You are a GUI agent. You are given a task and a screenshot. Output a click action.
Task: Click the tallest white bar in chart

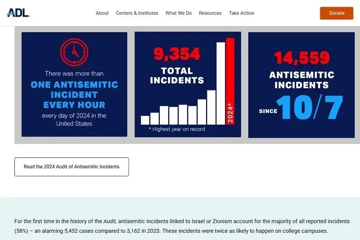220,83
